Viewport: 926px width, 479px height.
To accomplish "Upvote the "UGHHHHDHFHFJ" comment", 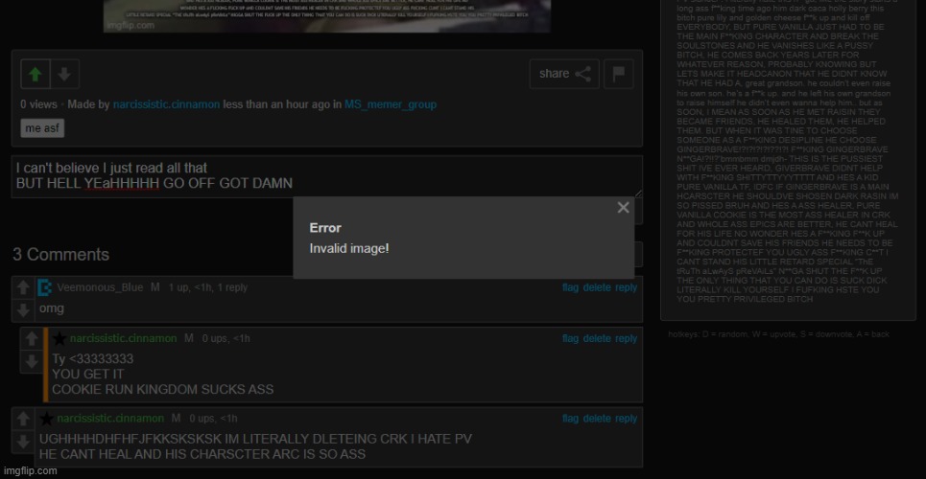I will (x=24, y=419).
